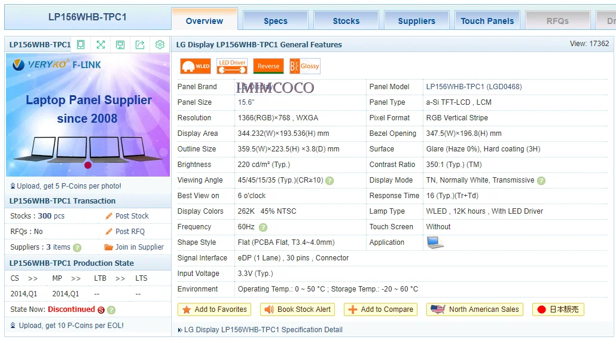Click the folder icon beside Join in Supplier

click(x=108, y=247)
